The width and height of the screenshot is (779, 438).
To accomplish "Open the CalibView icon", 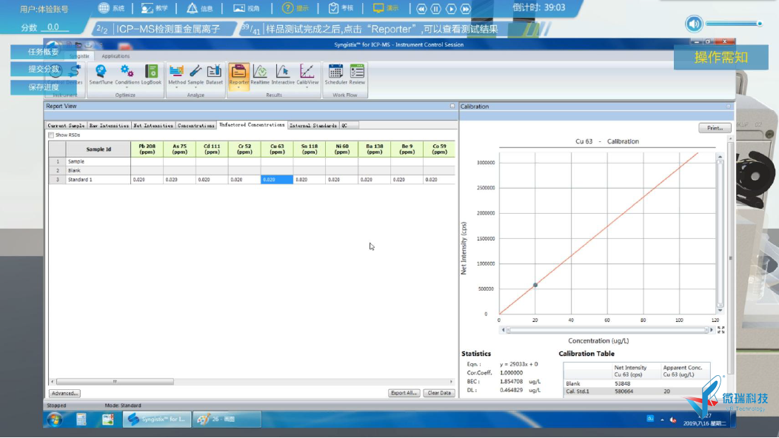I will tap(307, 75).
